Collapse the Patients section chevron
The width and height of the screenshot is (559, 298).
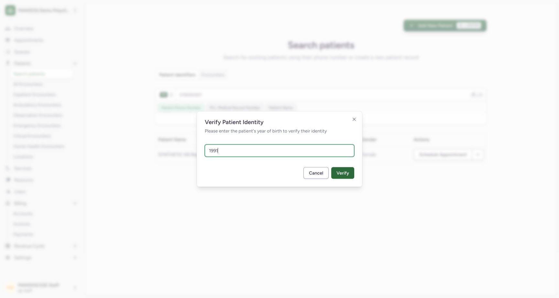pyautogui.click(x=75, y=63)
